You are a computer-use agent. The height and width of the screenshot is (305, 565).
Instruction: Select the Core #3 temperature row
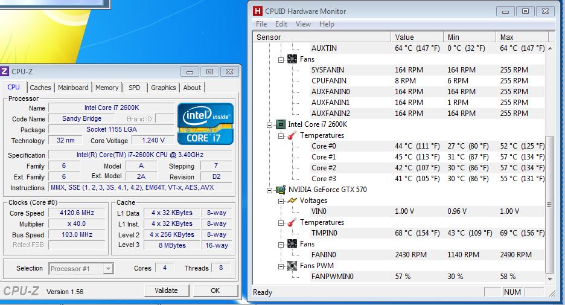[x=427, y=178]
